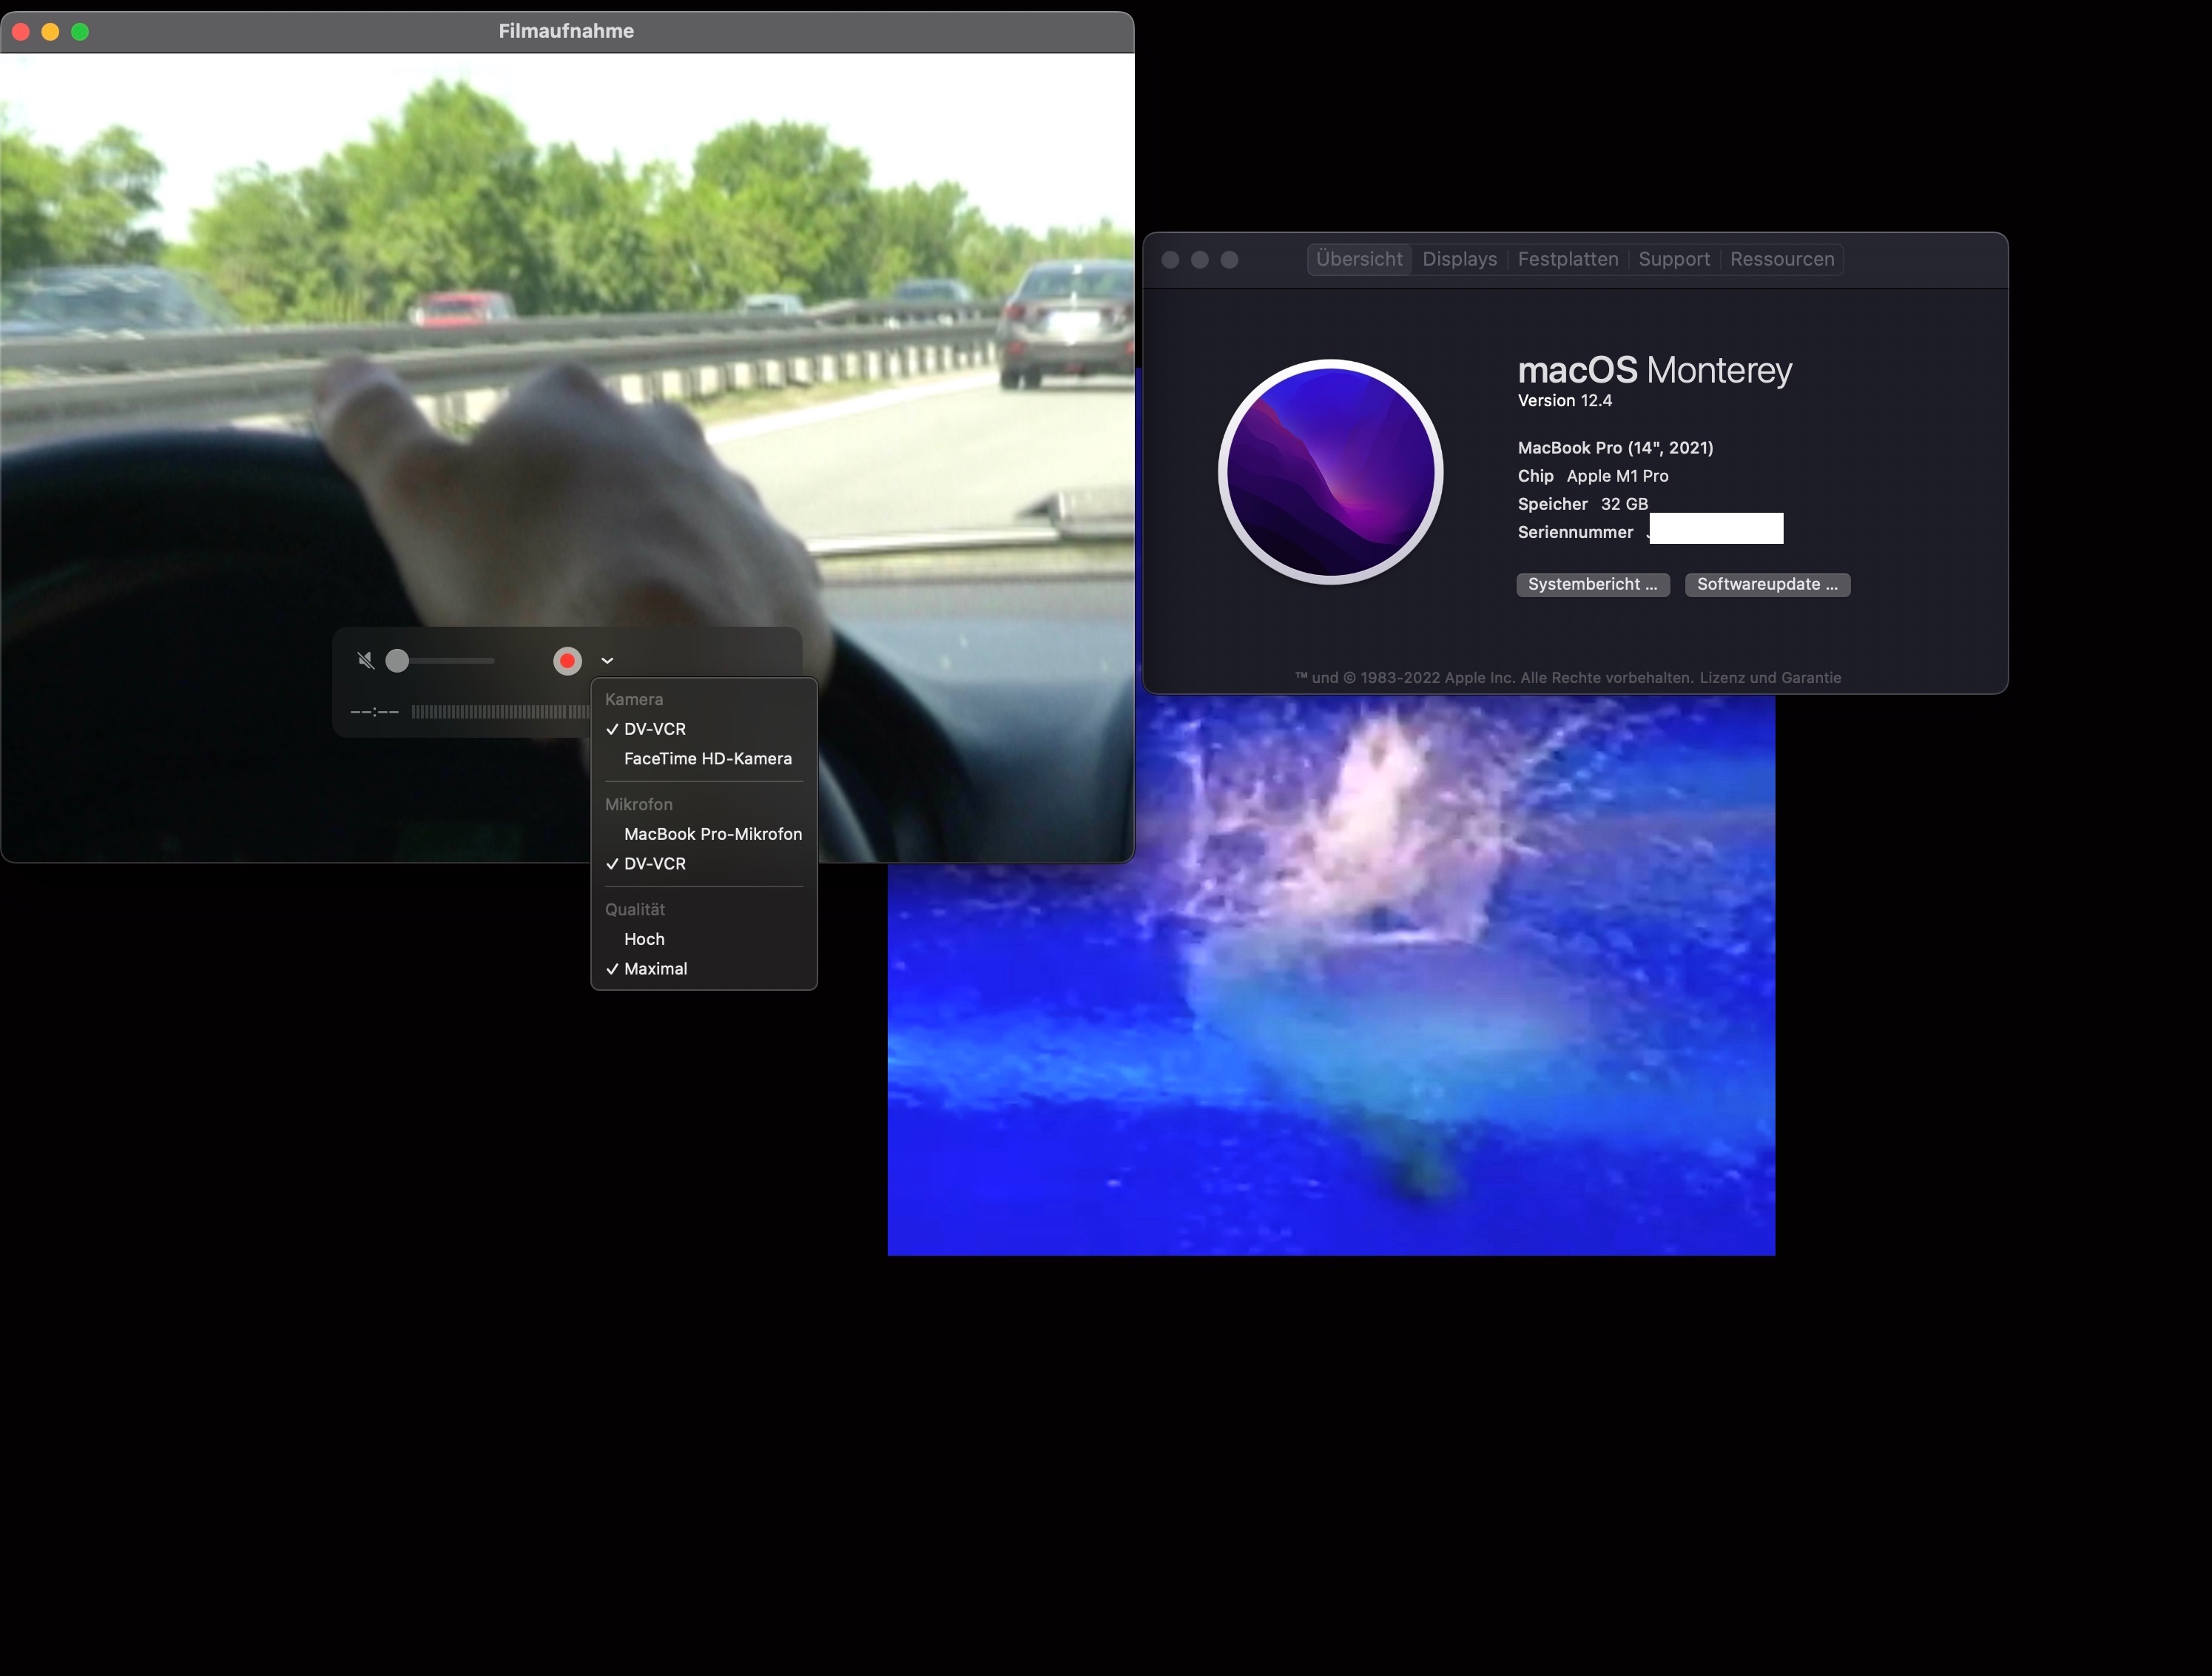Select the Übersicht tab
Viewport: 2212px width, 1676px height.
[x=1359, y=260]
